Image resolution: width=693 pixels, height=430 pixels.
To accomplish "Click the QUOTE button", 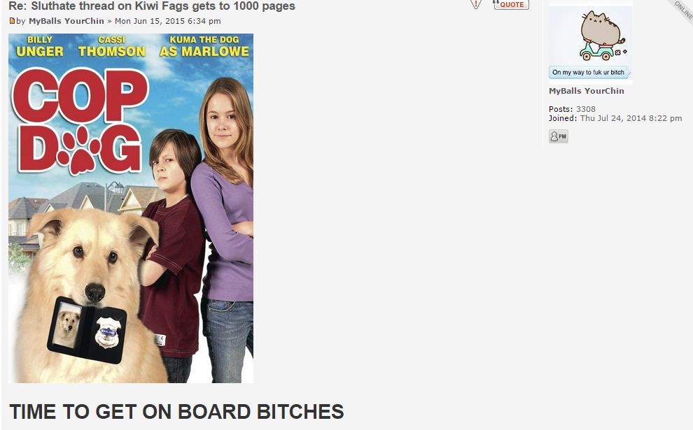I will point(511,4).
